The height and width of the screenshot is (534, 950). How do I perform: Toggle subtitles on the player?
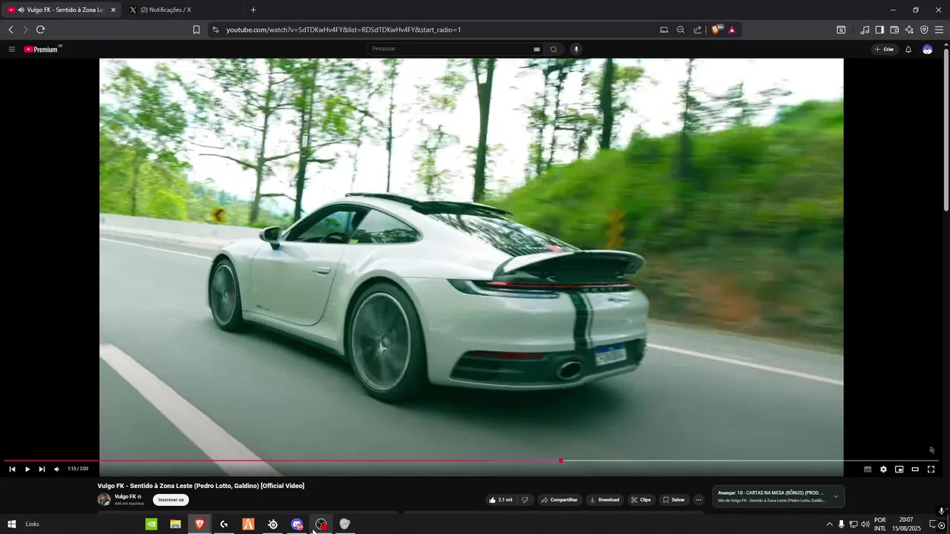(x=868, y=469)
